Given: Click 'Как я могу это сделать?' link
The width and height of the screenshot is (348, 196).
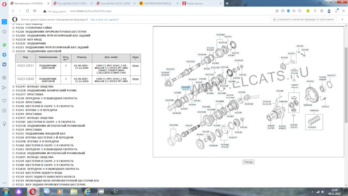Looking at the screenshot, I should click(105, 20).
